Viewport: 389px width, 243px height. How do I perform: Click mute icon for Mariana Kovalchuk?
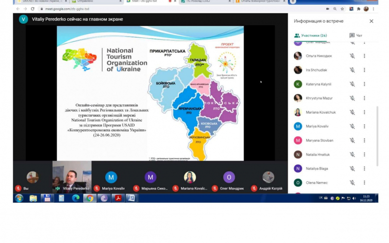[352, 112]
